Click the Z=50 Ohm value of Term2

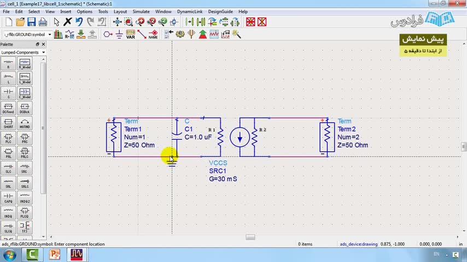(353, 145)
